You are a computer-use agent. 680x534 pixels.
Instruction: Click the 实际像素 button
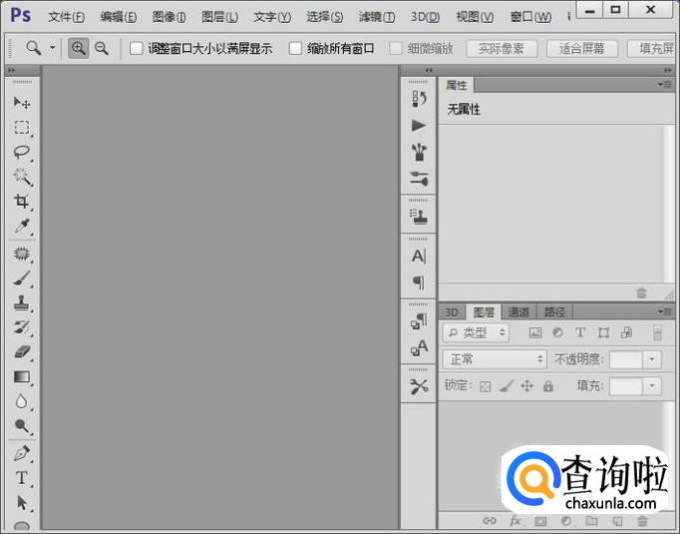click(502, 49)
